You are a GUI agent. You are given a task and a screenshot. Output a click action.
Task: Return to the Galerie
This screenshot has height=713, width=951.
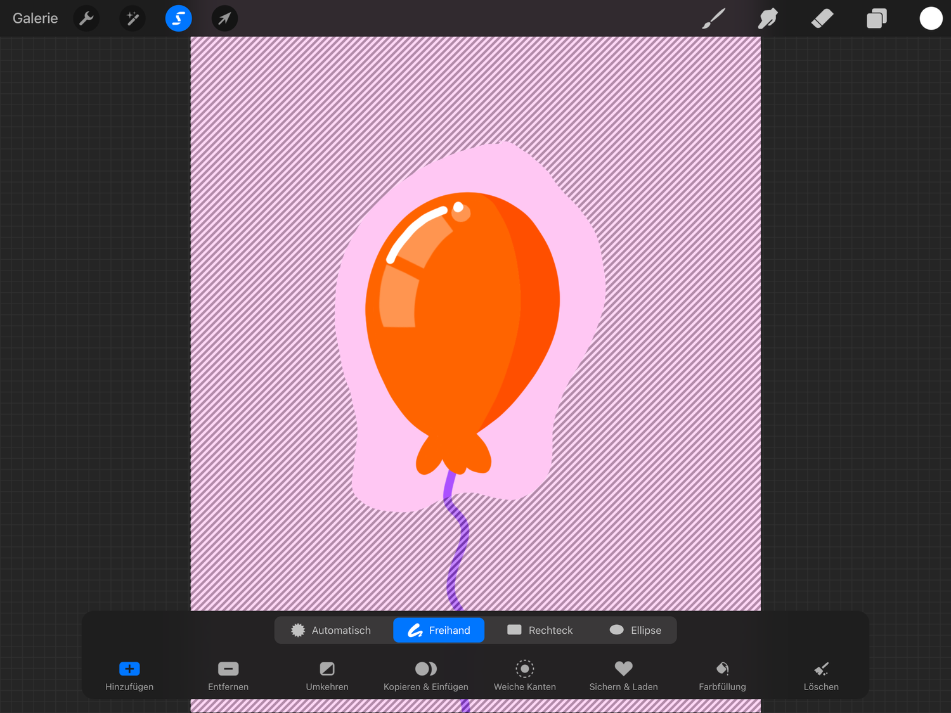[35, 18]
